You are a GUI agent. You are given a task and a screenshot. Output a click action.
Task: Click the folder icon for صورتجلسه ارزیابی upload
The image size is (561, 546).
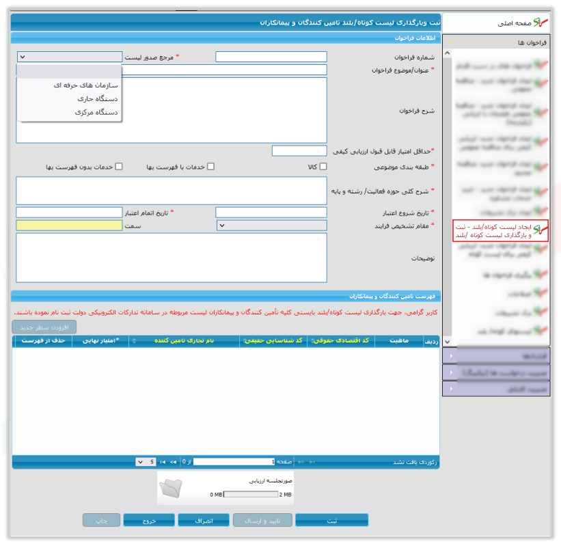pos(171,488)
